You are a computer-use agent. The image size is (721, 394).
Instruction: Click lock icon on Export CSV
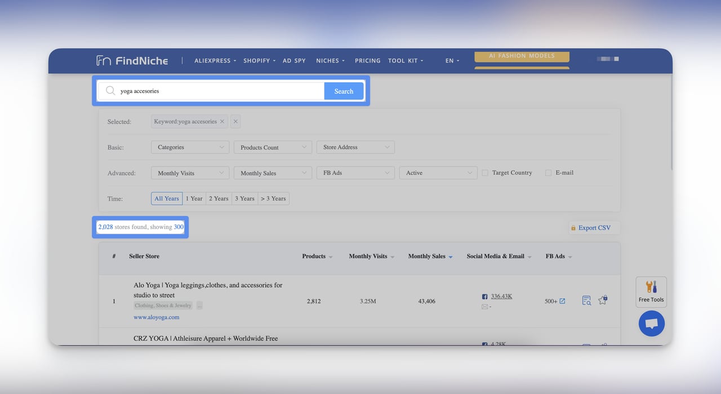point(573,228)
